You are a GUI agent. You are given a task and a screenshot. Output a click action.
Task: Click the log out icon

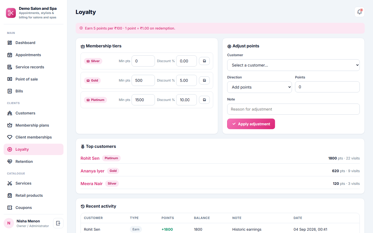coord(58,223)
